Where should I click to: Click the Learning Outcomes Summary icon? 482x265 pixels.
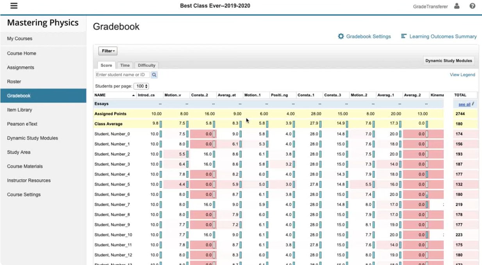403,36
